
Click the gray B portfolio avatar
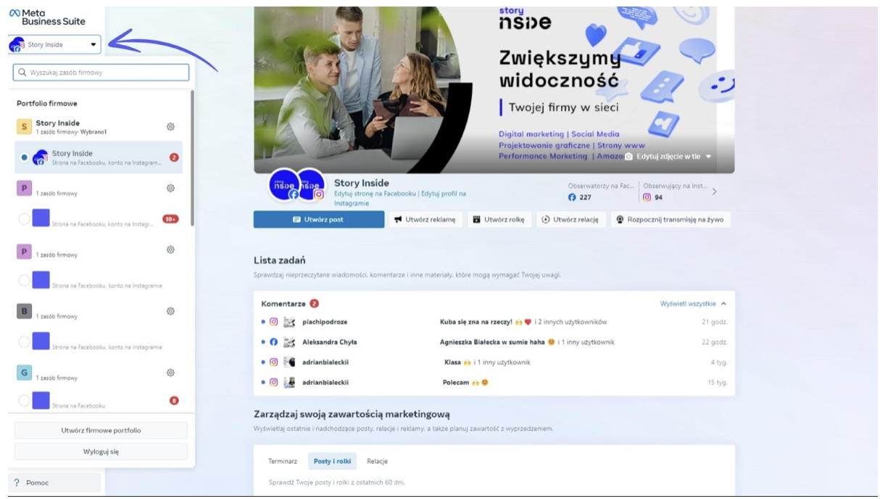click(x=24, y=312)
